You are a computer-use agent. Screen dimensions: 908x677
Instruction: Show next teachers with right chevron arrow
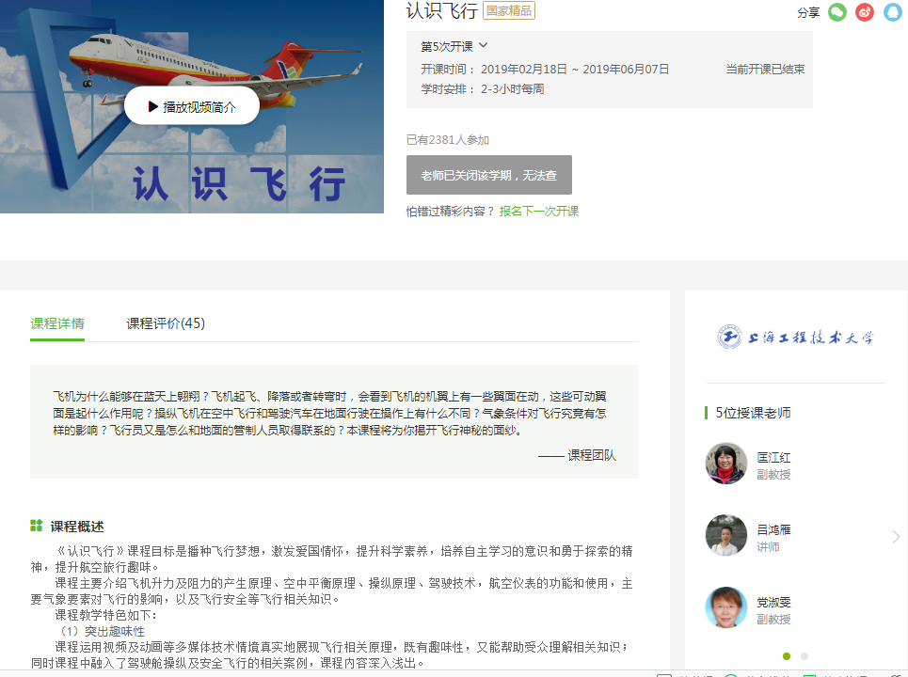point(896,537)
